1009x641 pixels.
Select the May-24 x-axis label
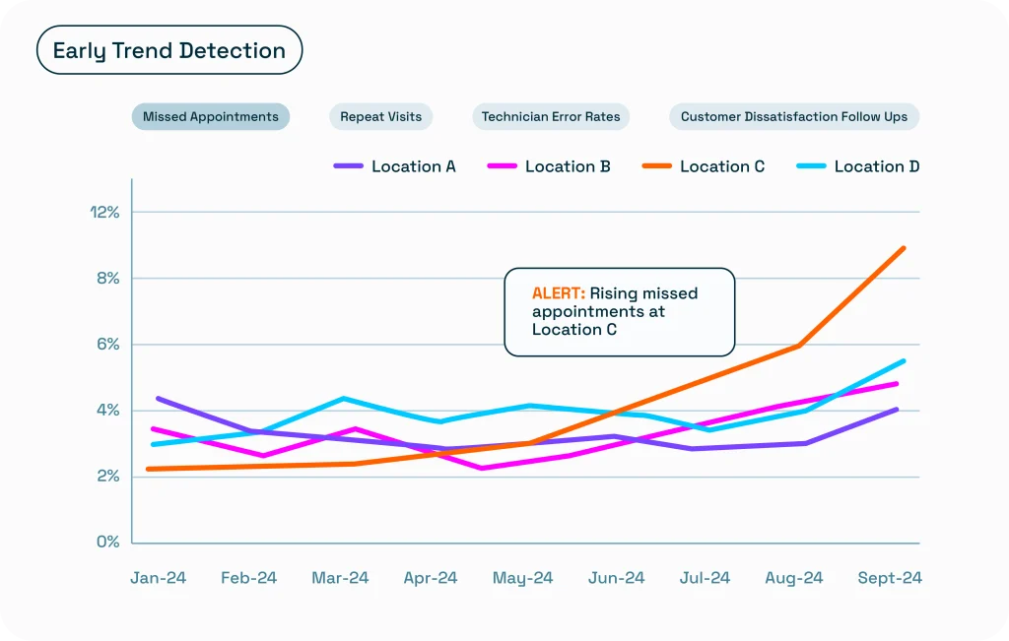(522, 578)
